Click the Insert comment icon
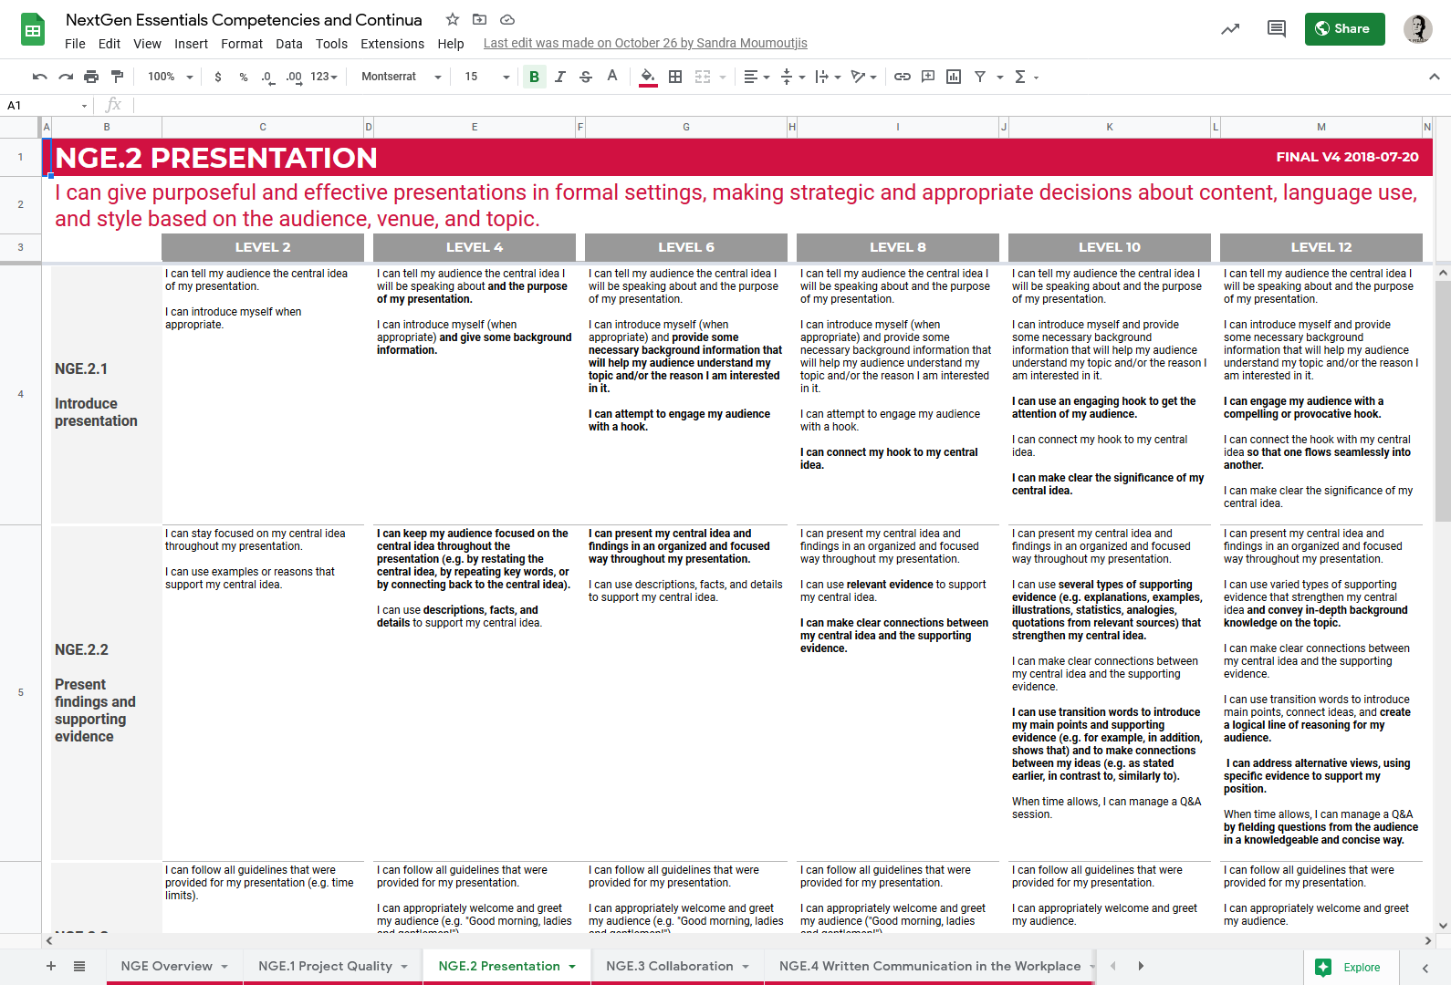 pos(928,77)
